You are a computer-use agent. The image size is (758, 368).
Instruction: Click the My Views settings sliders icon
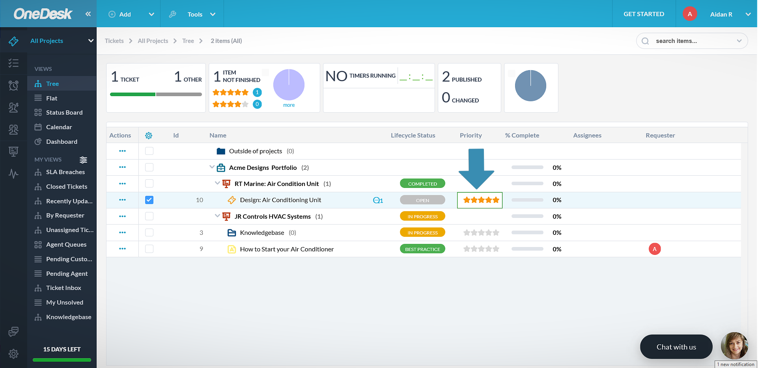(x=83, y=160)
